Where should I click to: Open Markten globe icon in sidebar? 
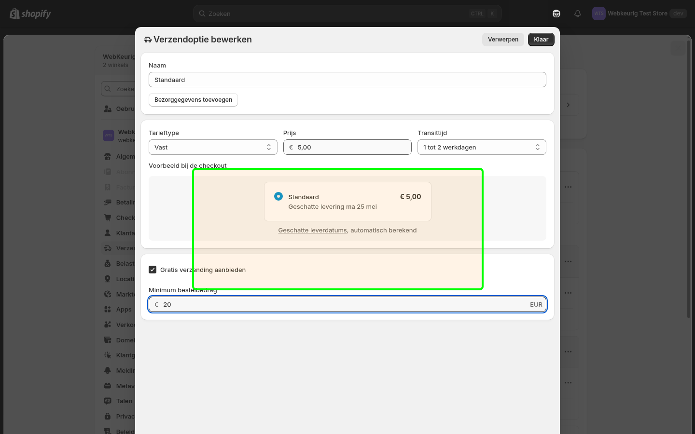[x=108, y=294]
